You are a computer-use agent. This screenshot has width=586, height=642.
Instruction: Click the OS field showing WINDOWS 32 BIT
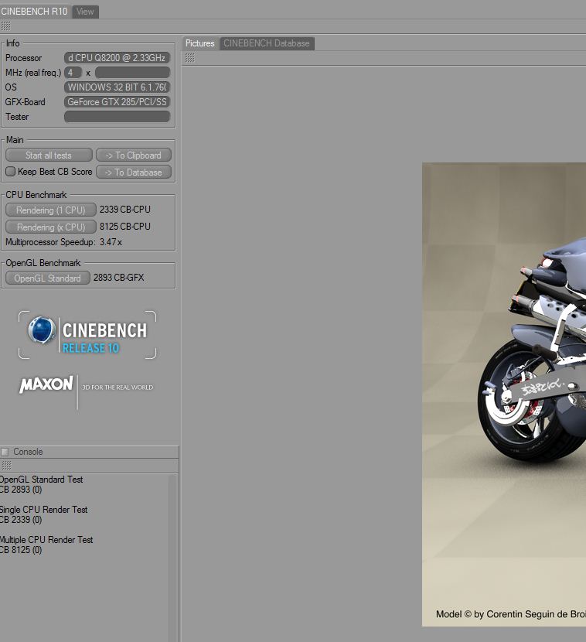(x=117, y=87)
